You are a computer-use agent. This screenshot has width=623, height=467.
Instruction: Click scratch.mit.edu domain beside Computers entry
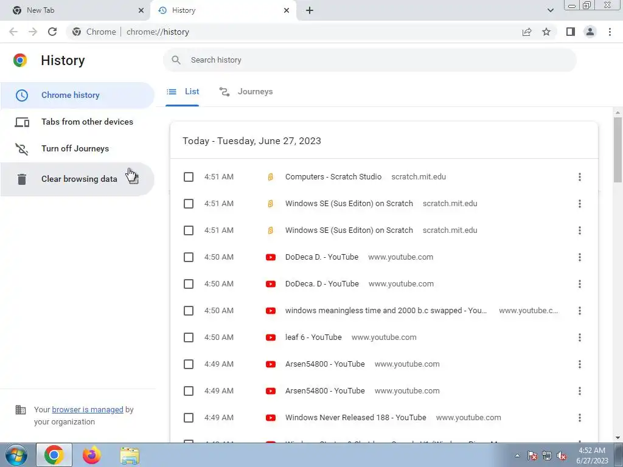419,177
